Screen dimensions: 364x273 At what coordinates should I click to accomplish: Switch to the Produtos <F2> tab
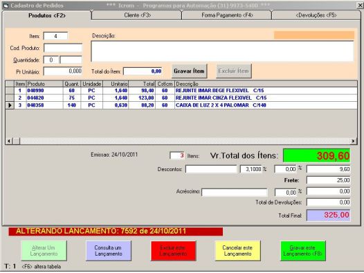click(x=47, y=15)
